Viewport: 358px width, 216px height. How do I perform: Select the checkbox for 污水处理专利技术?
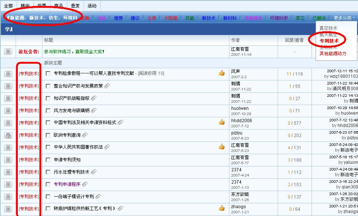click(x=48, y=172)
